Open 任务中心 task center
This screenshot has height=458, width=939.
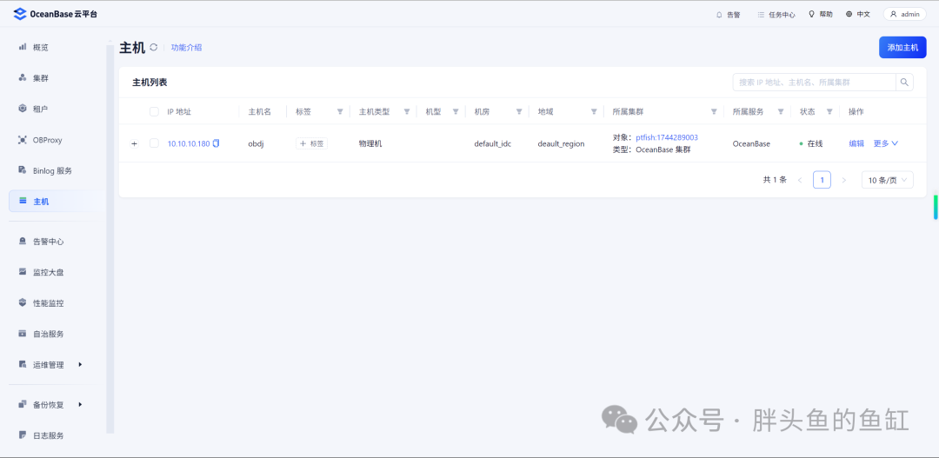point(776,15)
